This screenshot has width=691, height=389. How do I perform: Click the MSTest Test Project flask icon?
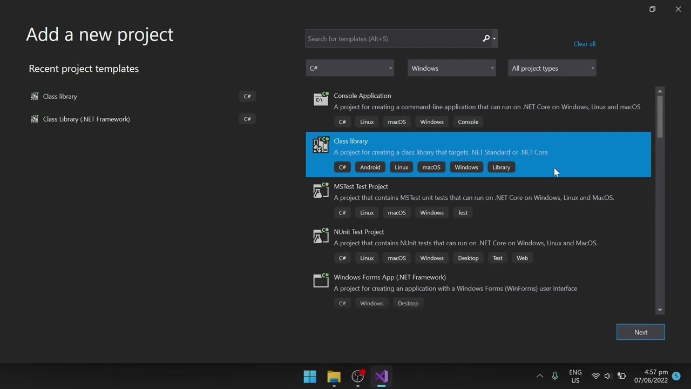click(x=321, y=190)
